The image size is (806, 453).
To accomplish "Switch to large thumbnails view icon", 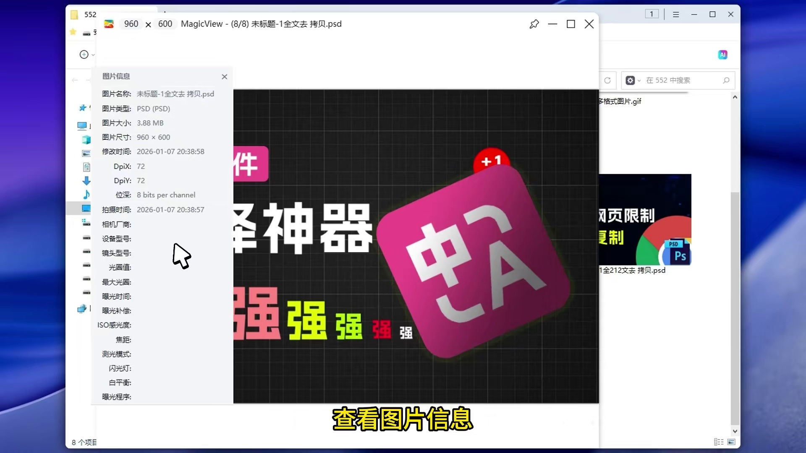I will tap(731, 442).
